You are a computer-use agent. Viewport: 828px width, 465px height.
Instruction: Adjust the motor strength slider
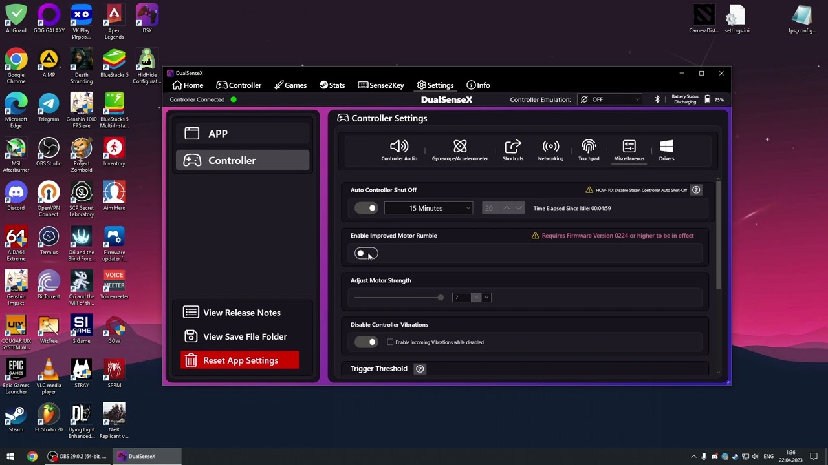(x=398, y=298)
